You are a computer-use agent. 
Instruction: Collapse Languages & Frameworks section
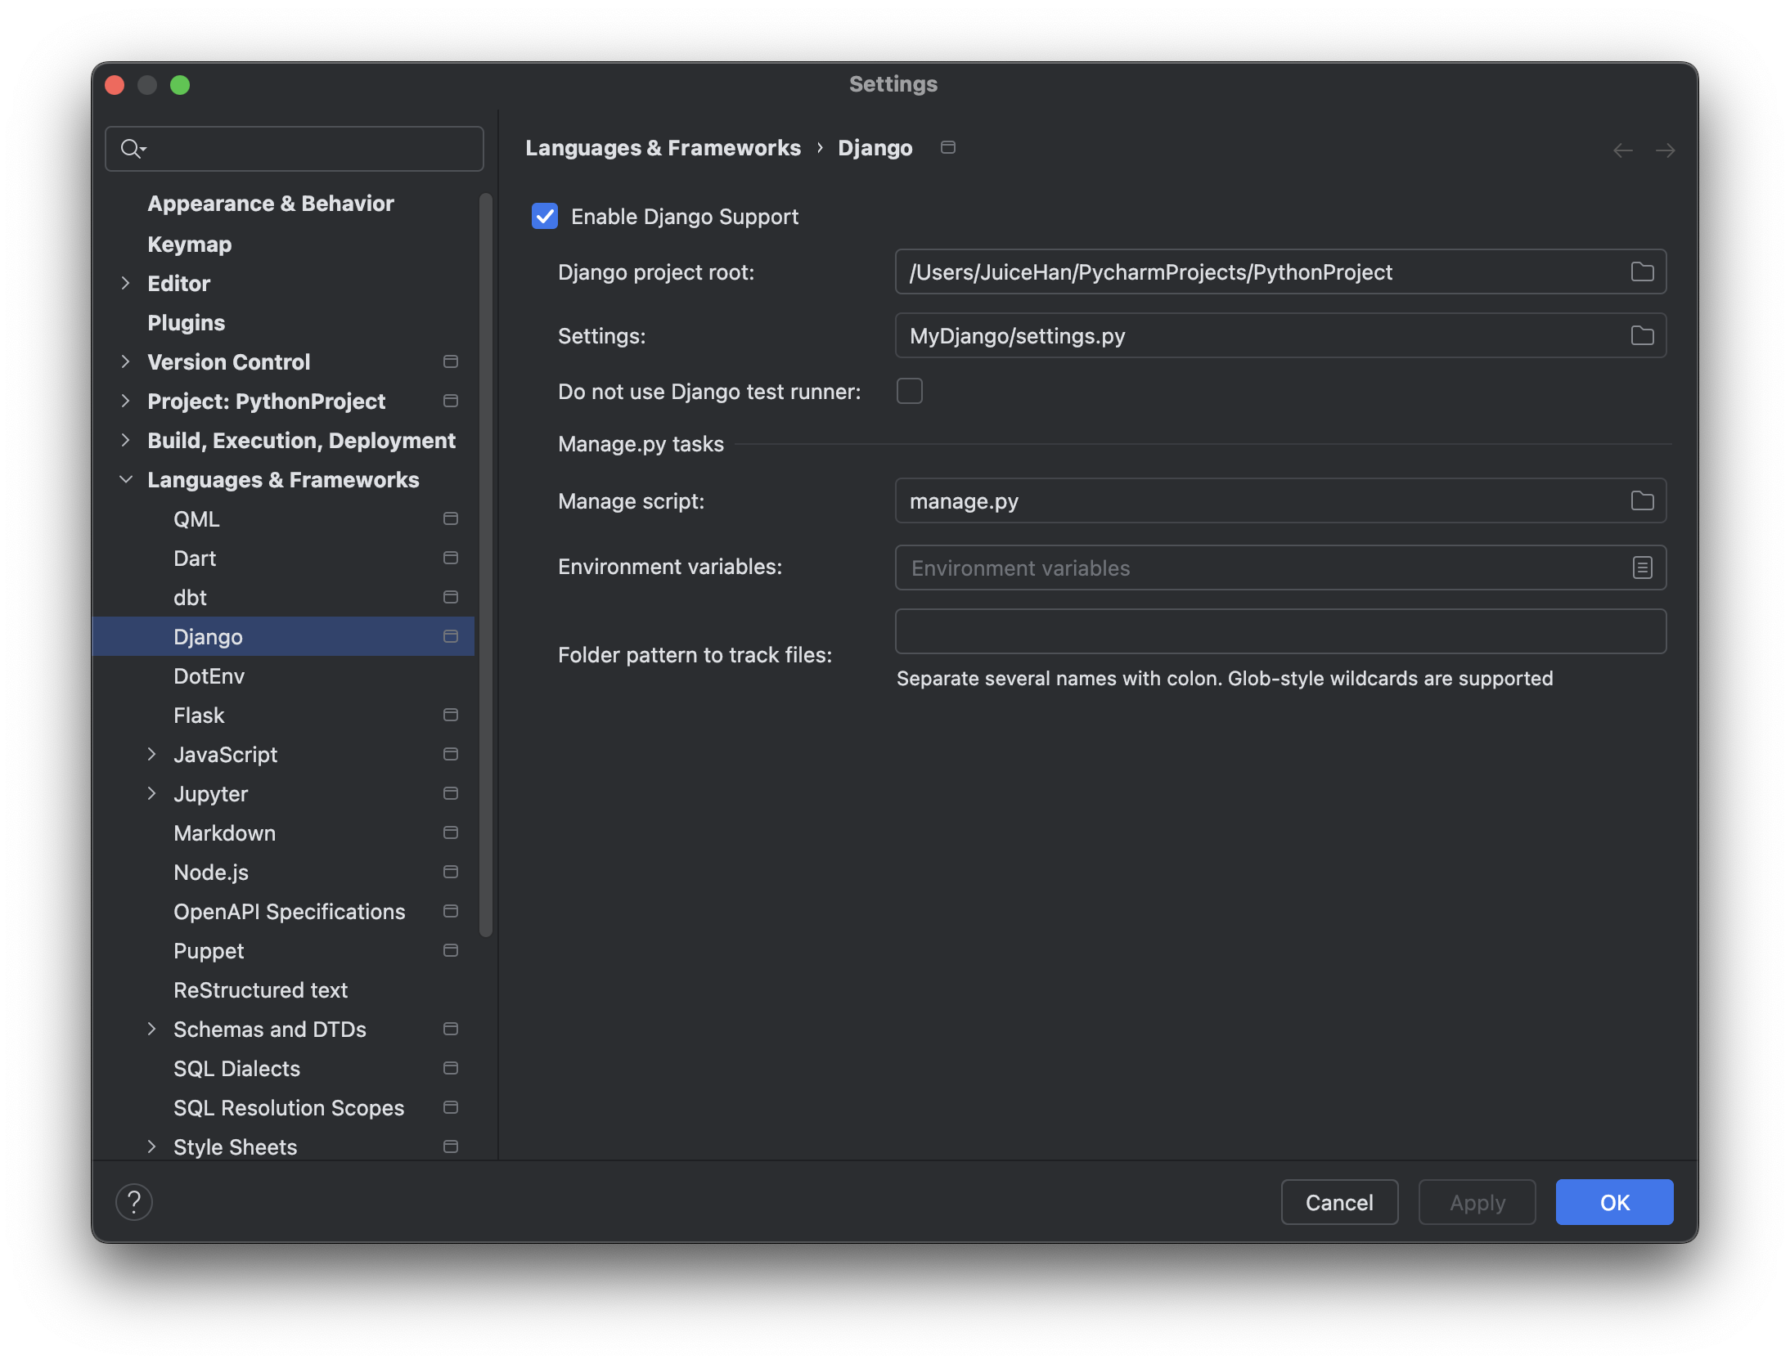(126, 479)
